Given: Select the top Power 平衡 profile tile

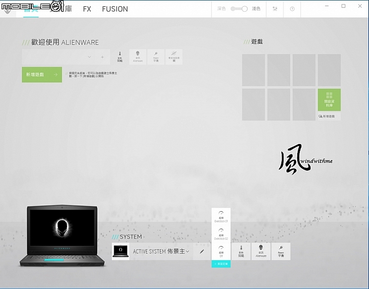Looking at the screenshot, I should 156,57.
